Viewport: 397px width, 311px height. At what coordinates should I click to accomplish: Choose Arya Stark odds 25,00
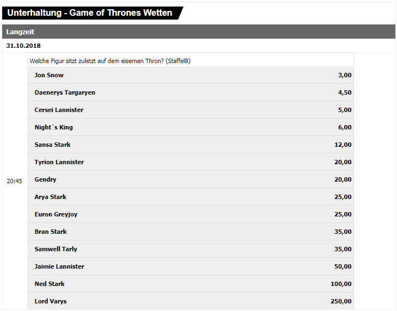[x=191, y=197]
